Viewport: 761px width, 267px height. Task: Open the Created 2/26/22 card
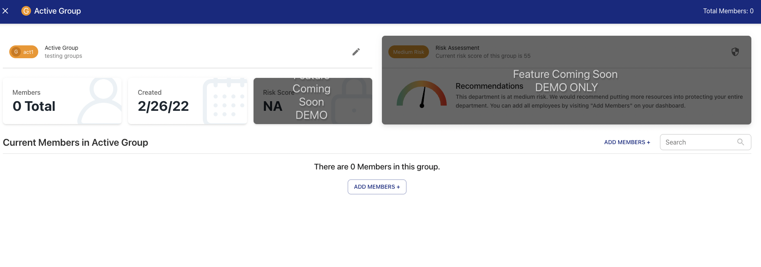pos(188,101)
